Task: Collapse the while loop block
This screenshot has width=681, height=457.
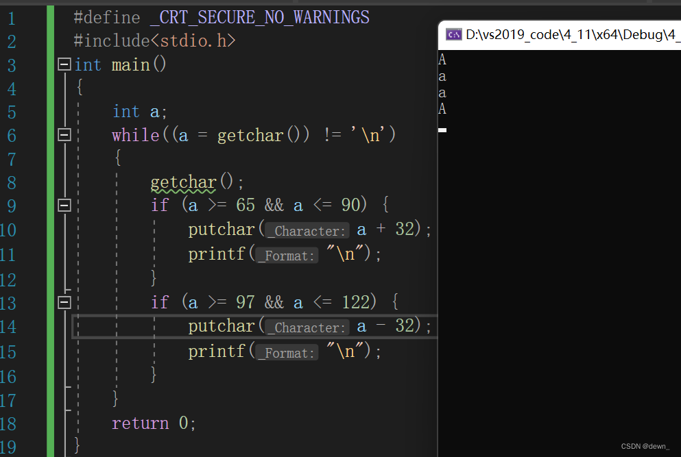Action: click(63, 134)
